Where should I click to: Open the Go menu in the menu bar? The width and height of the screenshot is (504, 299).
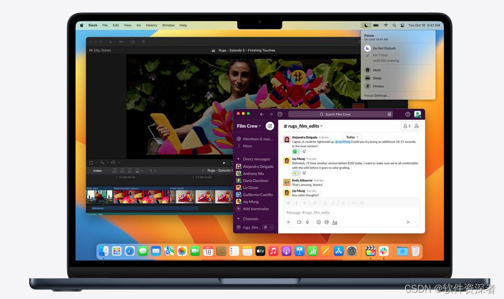[139, 25]
